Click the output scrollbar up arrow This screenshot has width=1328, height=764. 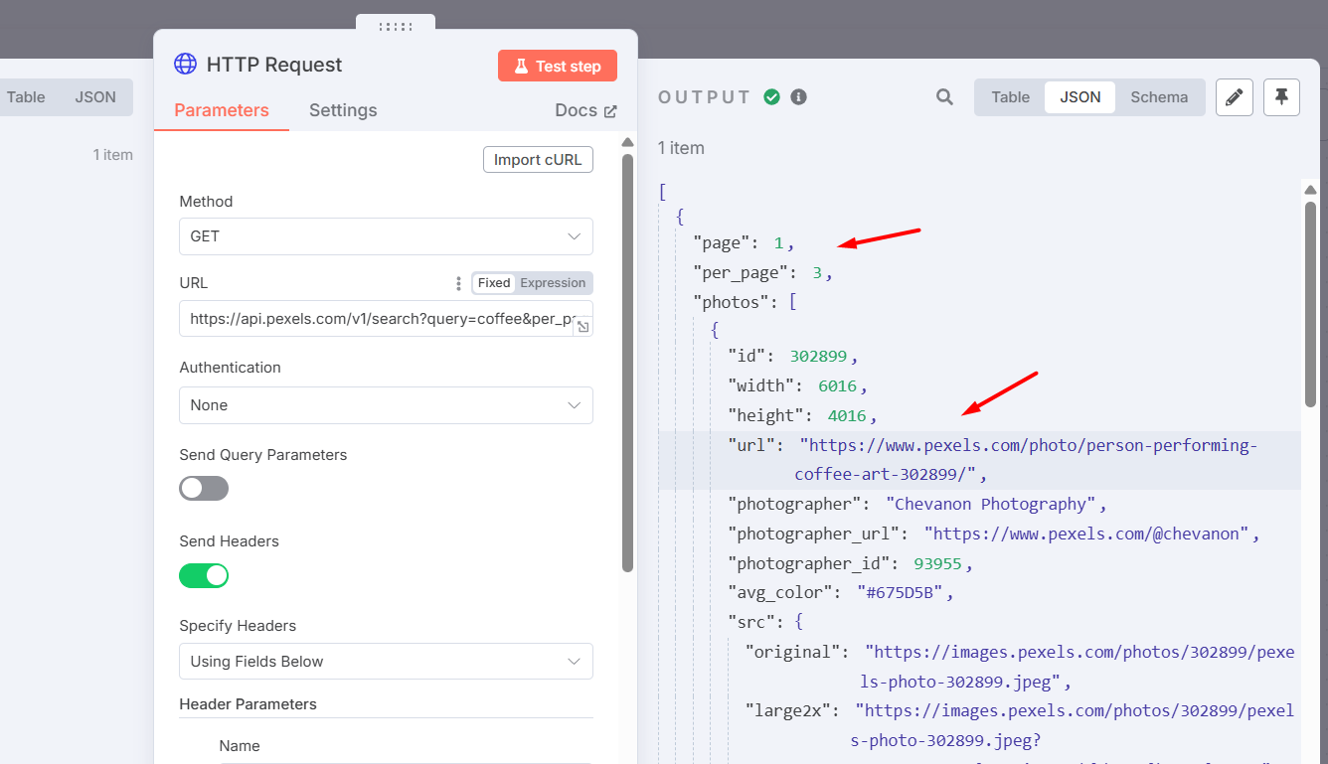(x=1310, y=190)
